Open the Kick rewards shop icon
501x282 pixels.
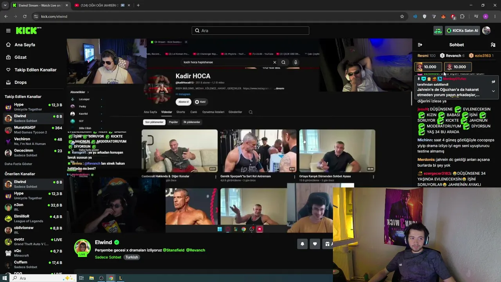pyautogui.click(x=438, y=31)
